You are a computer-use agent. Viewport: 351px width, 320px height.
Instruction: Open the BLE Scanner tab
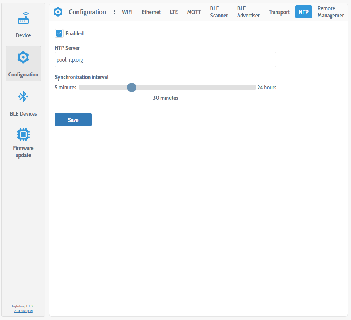click(219, 12)
